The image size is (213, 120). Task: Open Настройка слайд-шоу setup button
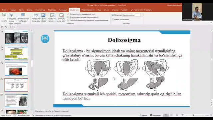click(x=36, y=17)
